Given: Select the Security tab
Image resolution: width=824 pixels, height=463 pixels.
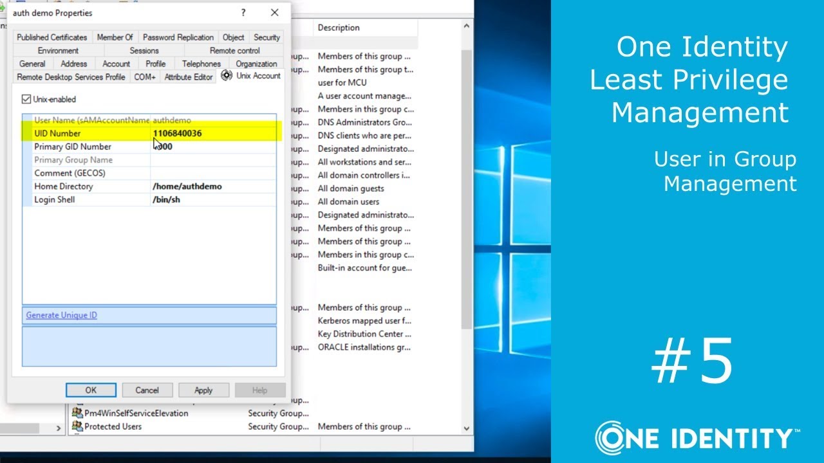Looking at the screenshot, I should (267, 37).
